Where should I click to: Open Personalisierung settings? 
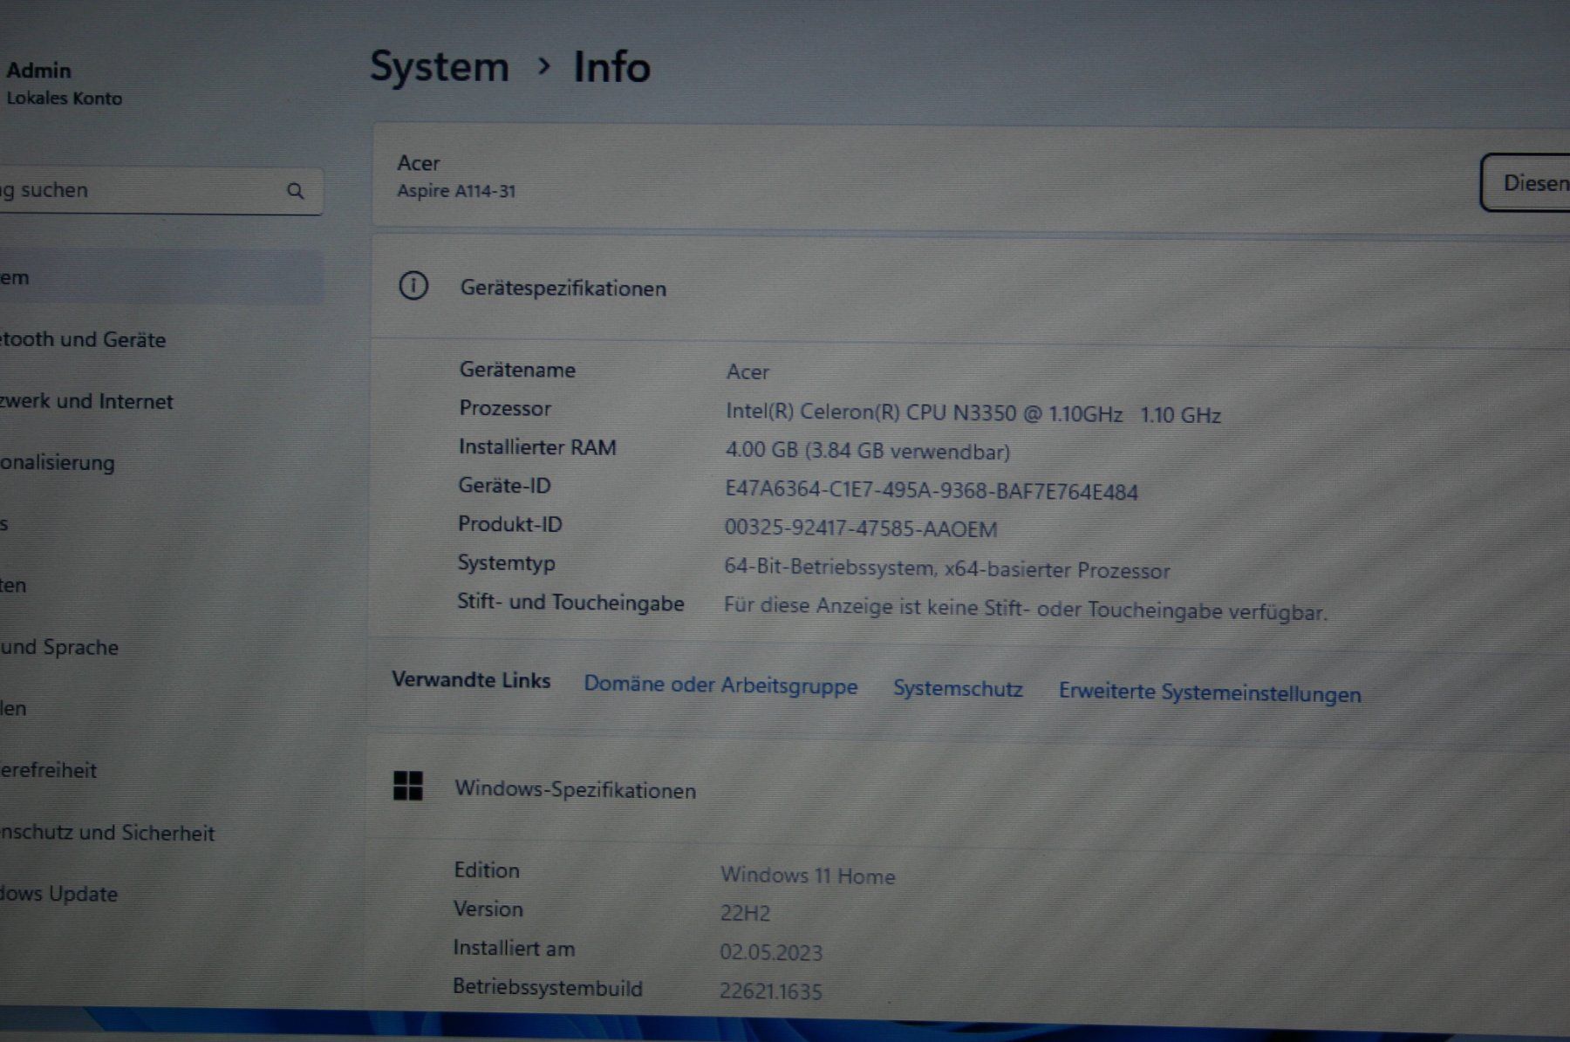coord(58,463)
